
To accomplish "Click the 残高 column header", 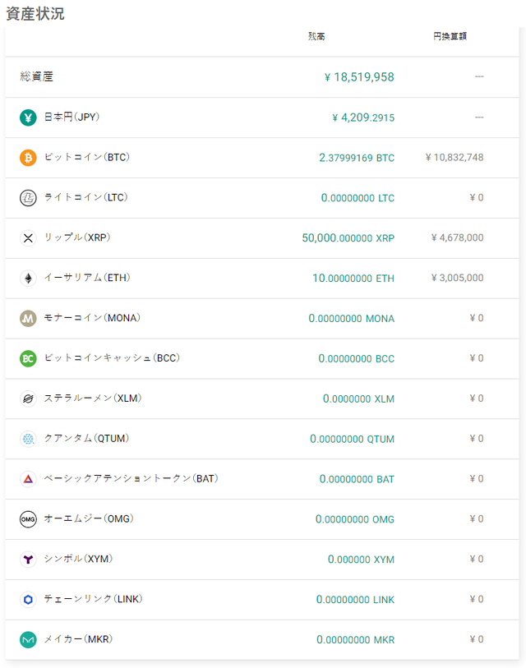I will (316, 37).
